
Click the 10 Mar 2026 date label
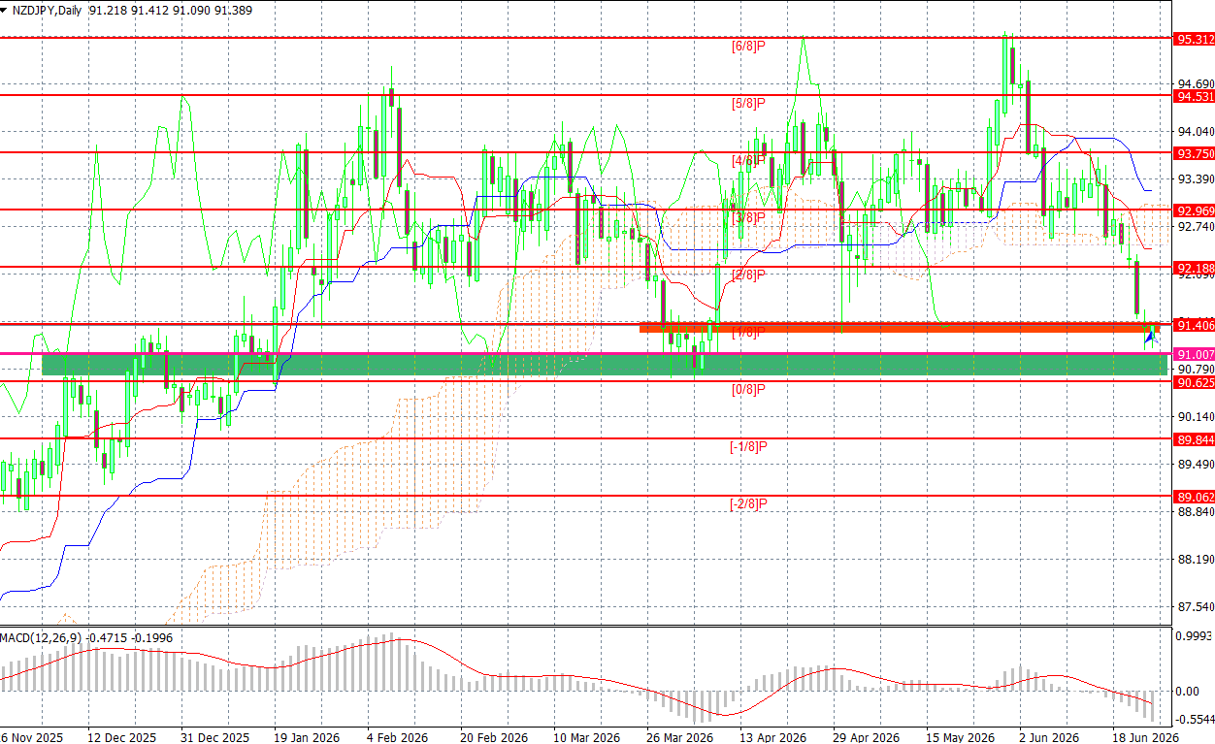[x=587, y=737]
